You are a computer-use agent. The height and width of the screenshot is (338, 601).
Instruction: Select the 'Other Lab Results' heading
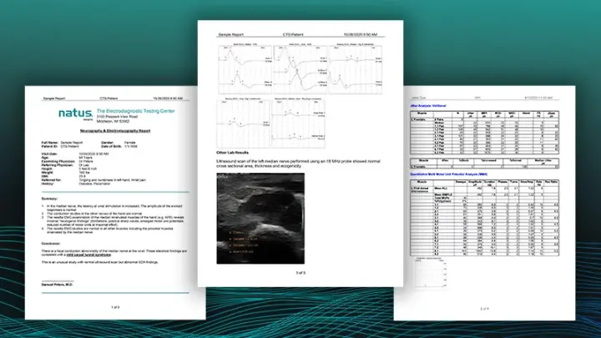(232, 153)
